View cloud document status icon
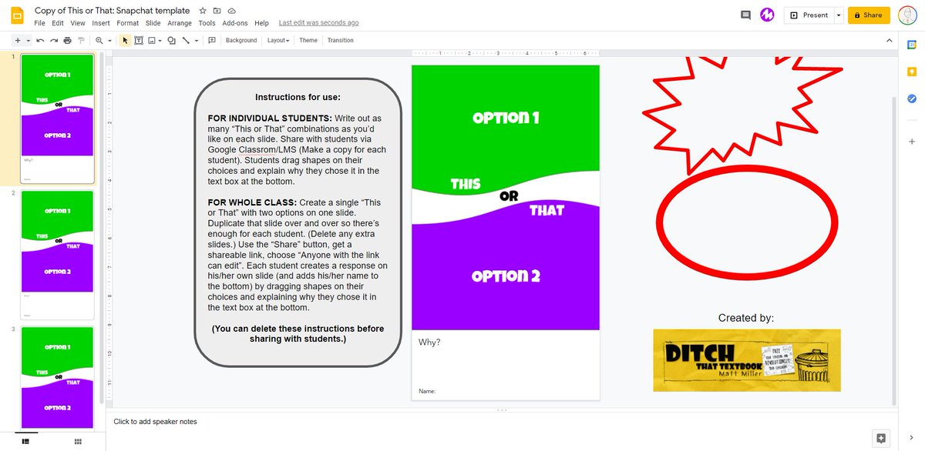This screenshot has width=925, height=451. point(232,11)
